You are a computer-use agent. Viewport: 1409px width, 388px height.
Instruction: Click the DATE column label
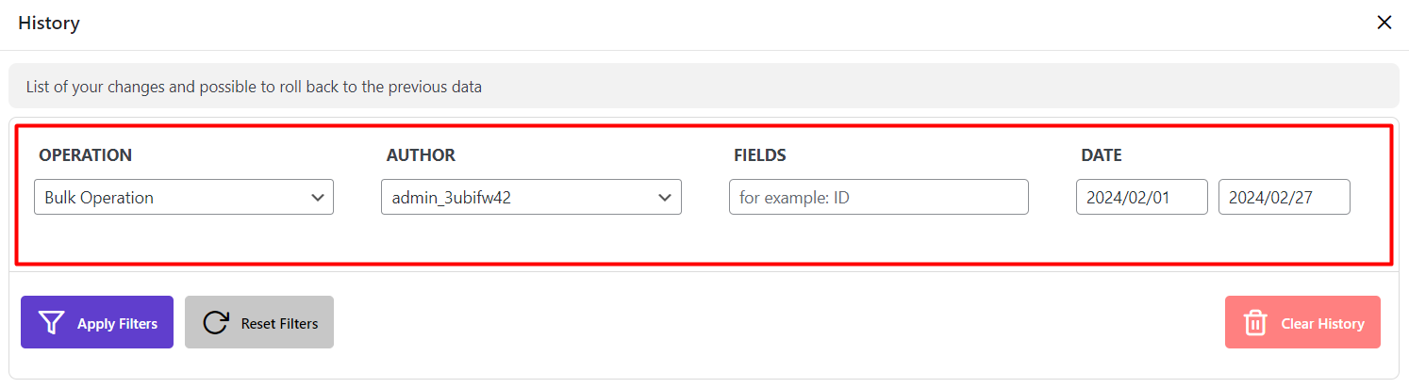[x=1102, y=155]
